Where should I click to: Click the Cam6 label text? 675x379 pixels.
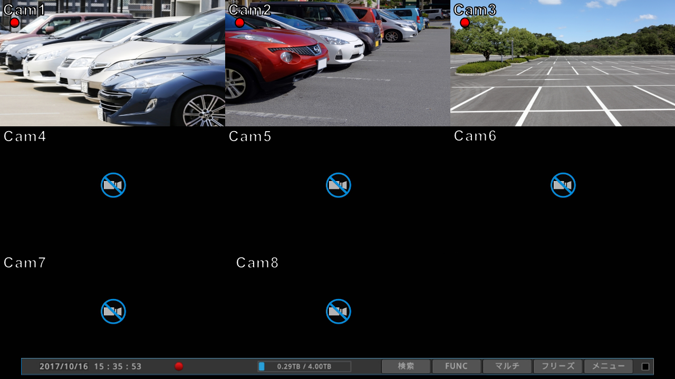point(475,136)
